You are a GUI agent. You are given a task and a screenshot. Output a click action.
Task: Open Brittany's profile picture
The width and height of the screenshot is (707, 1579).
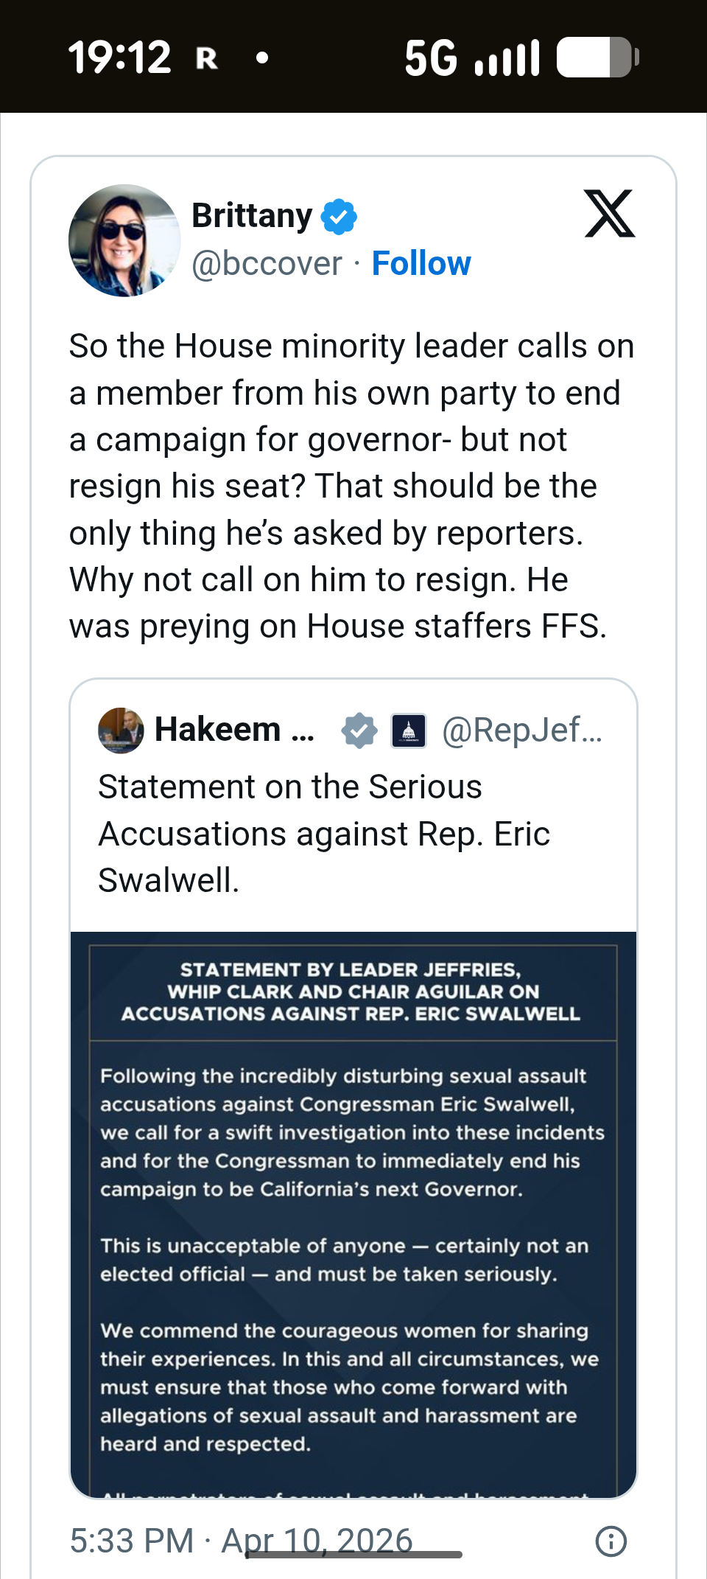tap(124, 240)
